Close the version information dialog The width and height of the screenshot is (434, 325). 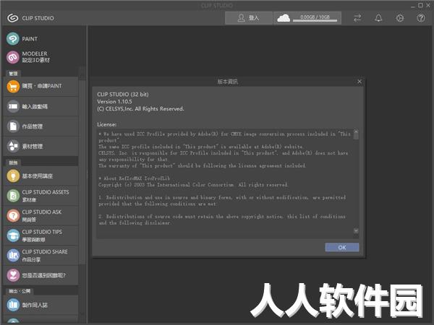[359, 82]
